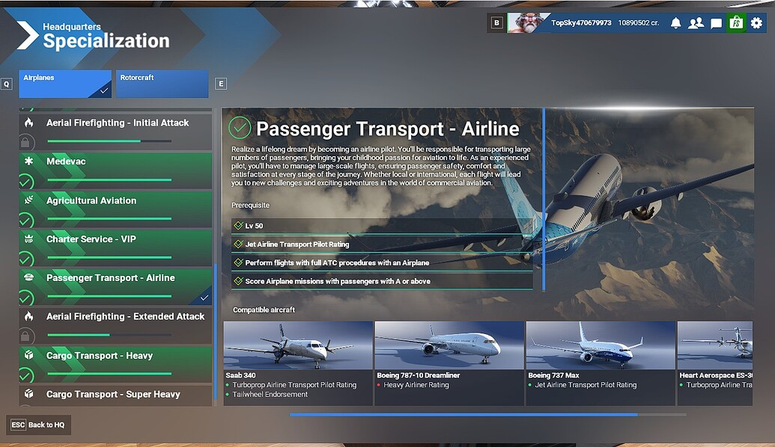
Task: Open the chat message icon
Action: [716, 23]
